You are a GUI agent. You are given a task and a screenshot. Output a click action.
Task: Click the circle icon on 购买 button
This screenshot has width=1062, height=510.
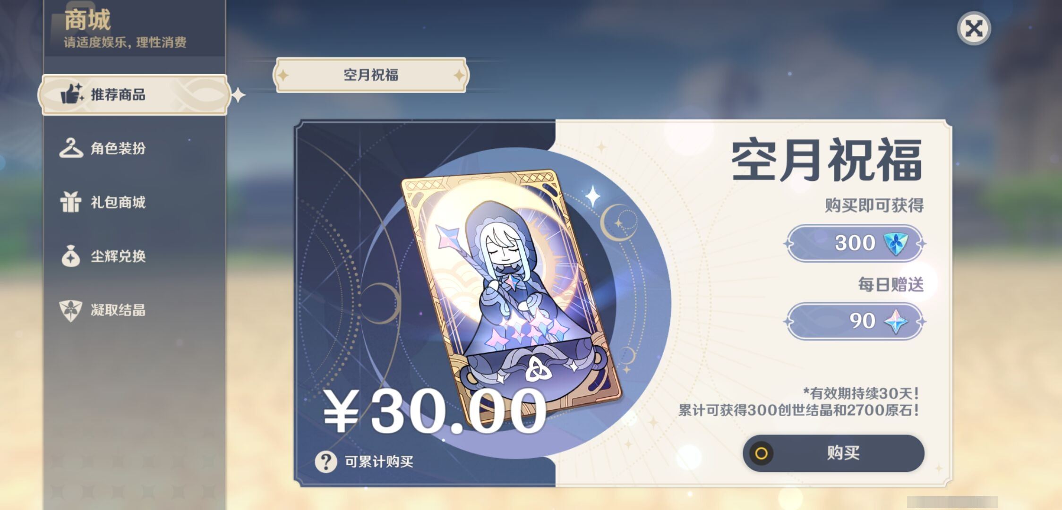761,453
